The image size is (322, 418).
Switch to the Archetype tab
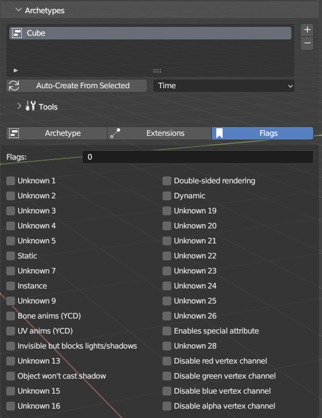57,133
